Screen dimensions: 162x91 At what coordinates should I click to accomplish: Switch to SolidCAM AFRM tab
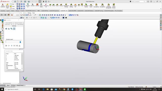72,11
